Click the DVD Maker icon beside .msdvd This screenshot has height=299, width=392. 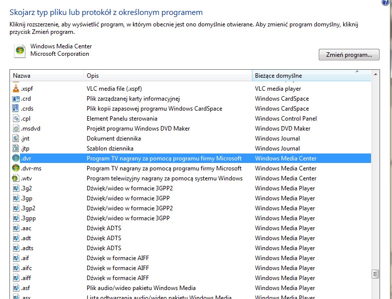click(16, 129)
